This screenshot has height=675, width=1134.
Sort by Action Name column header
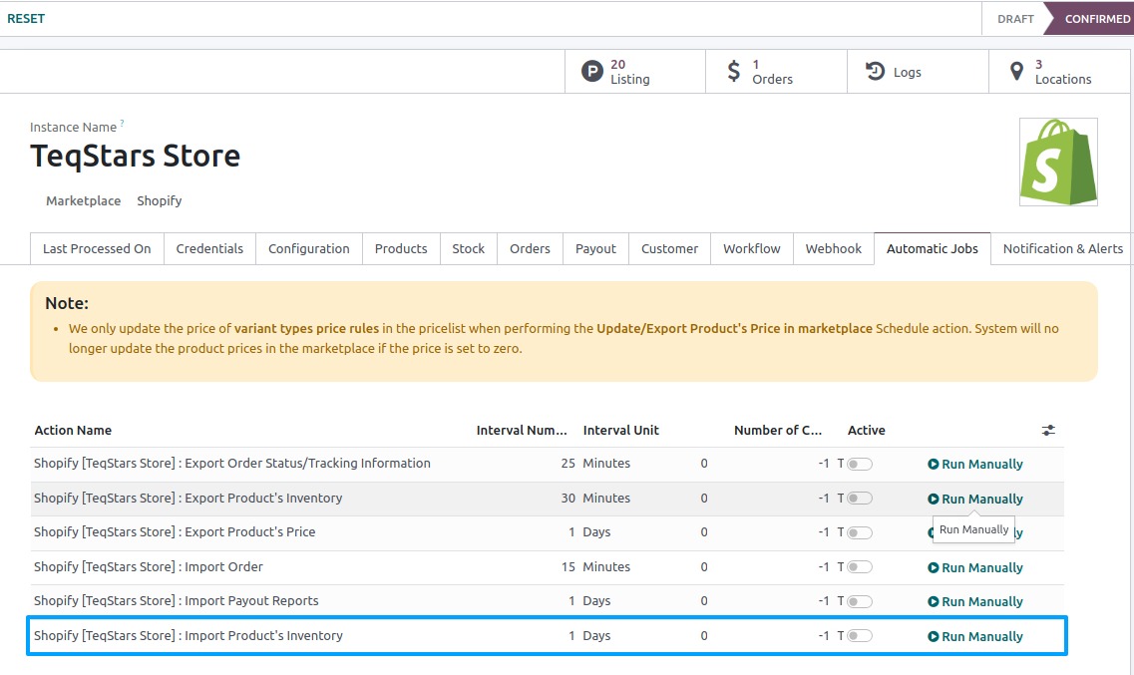[x=73, y=430]
